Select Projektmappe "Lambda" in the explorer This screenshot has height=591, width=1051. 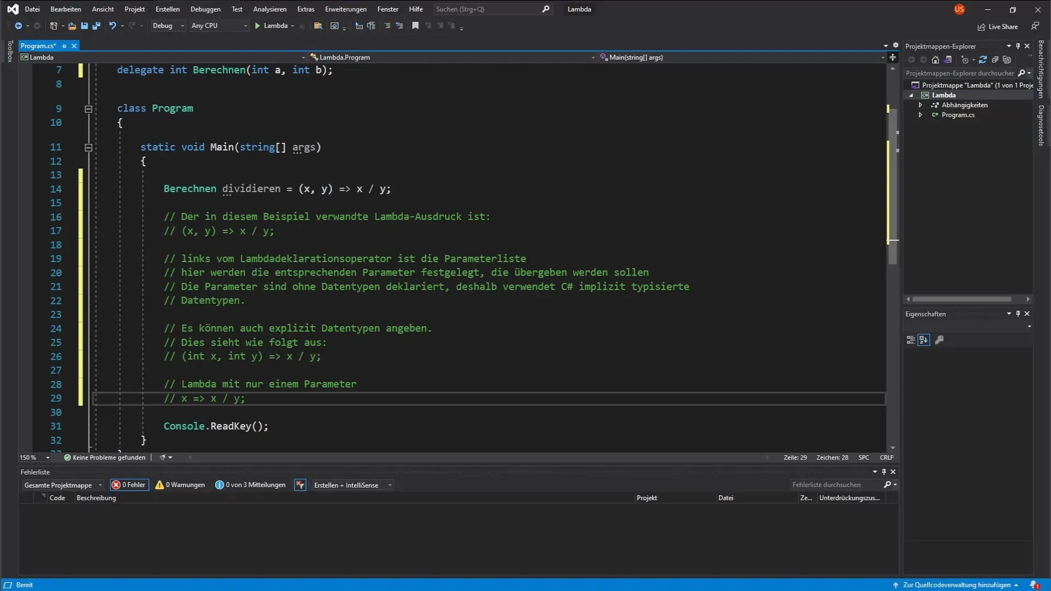pos(972,85)
